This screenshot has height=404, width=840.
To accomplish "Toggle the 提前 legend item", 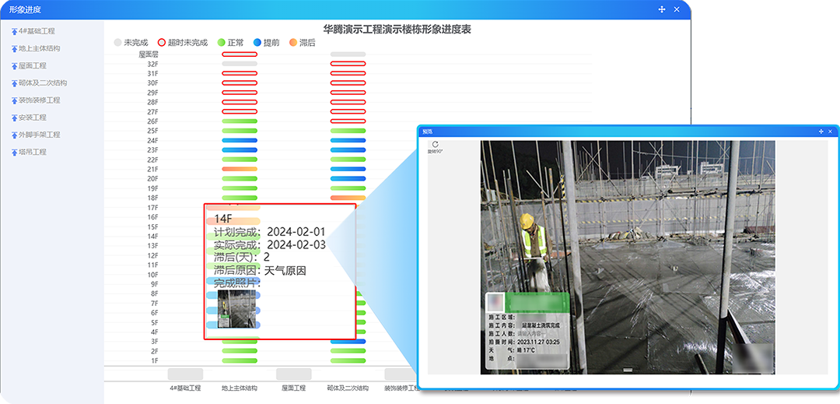I will [266, 42].
